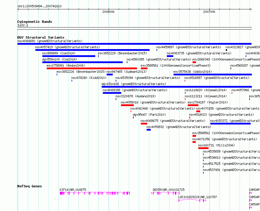Click the 200700k ruler label
Image resolution: width=260 pixels, height=211 pixels.
click(x=209, y=12)
